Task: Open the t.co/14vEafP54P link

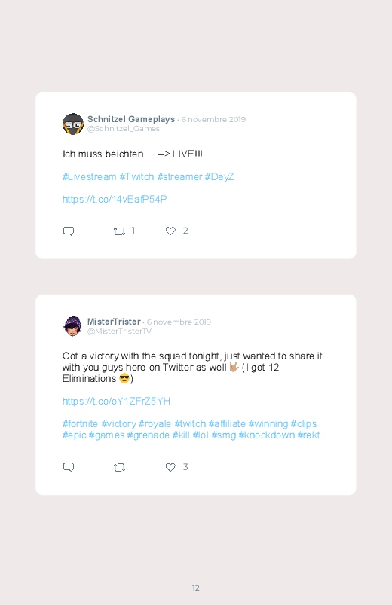Action: coord(115,199)
